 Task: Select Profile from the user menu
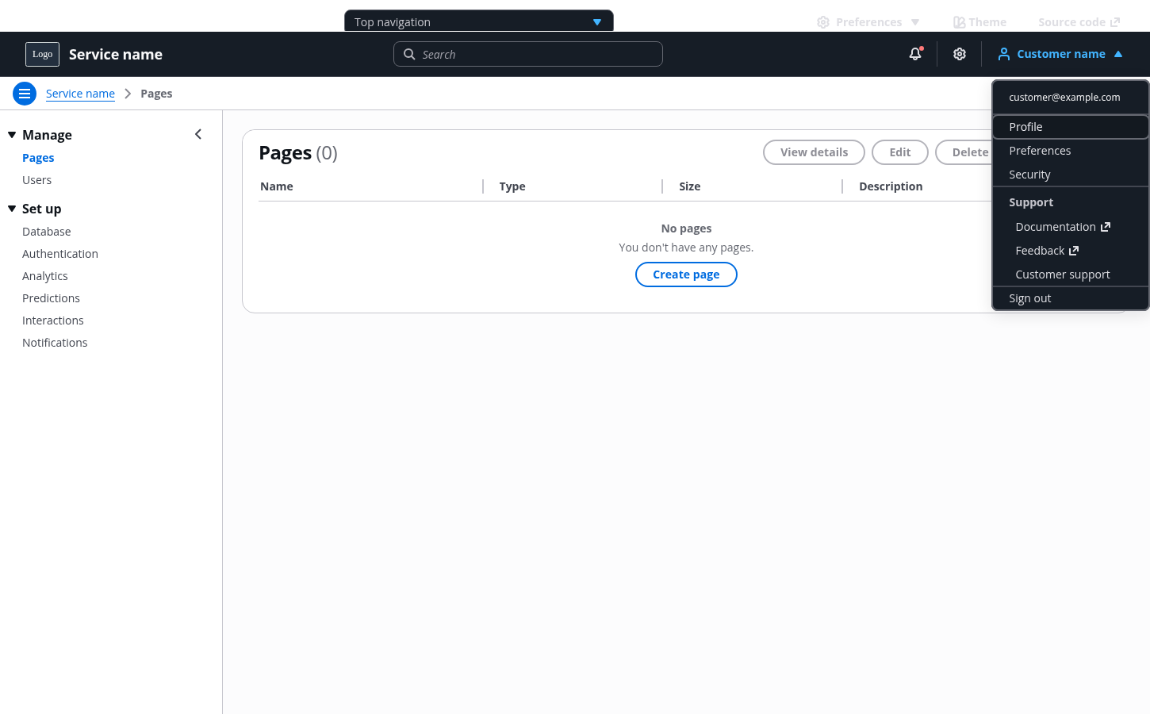1025,127
